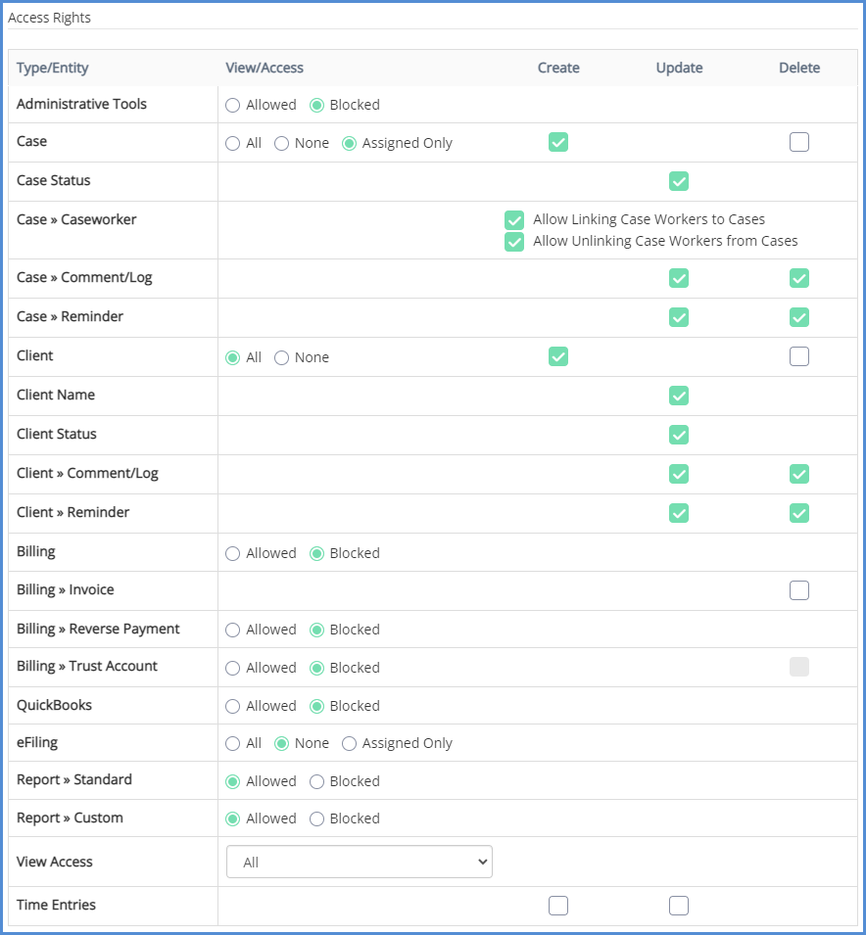Uncheck the Case Create checkbox
Screen dimensions: 866x935
coord(558,142)
